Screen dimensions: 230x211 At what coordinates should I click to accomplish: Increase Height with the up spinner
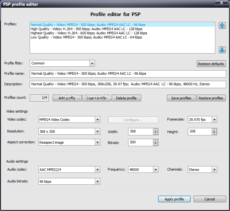click(x=214, y=130)
